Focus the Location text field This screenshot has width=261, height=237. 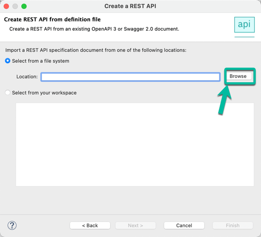pyautogui.click(x=130, y=77)
